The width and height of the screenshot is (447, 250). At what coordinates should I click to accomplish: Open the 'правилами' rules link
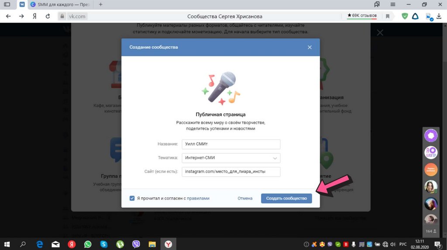pos(198,198)
